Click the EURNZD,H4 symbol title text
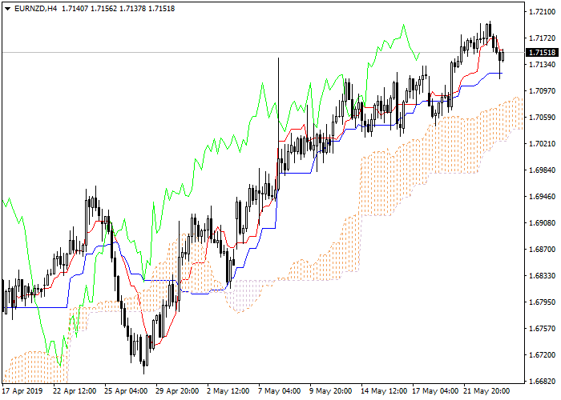 pos(35,9)
